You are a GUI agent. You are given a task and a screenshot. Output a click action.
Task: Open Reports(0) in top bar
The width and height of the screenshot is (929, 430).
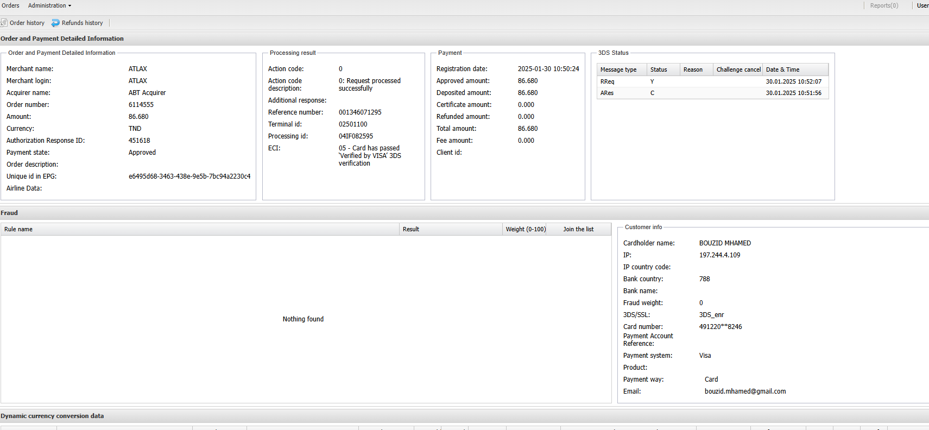point(883,5)
